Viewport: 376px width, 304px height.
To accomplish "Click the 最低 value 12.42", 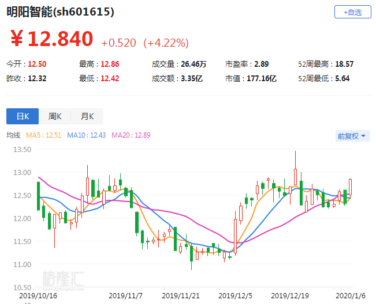I will pyautogui.click(x=110, y=78).
